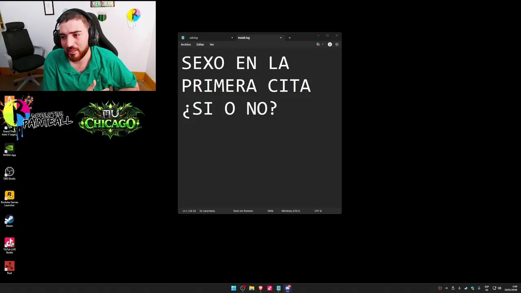521x293 pixels.
Task: Open the Rockstar Games Launcher shortcut
Action: [x=9, y=199]
